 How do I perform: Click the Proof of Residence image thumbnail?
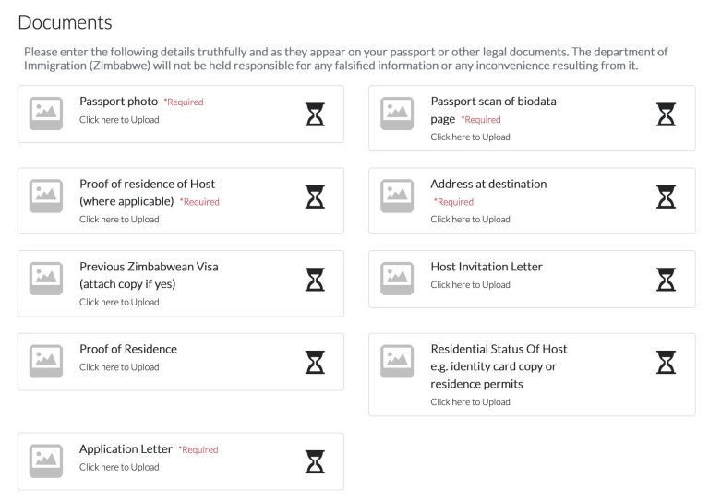[46, 362]
